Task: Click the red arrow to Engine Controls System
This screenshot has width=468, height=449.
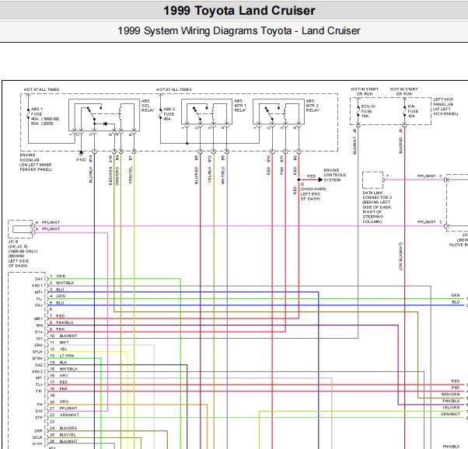Action: coord(311,179)
